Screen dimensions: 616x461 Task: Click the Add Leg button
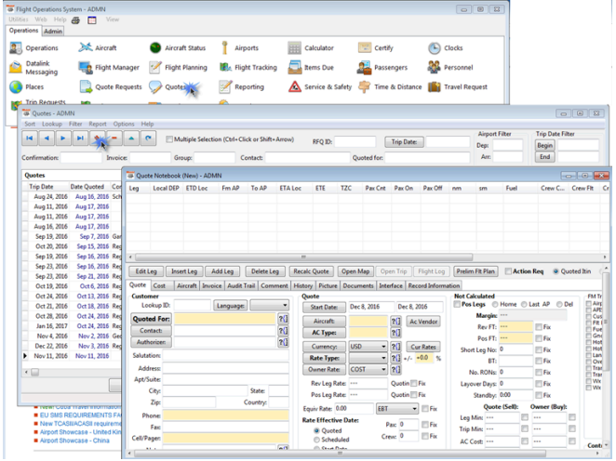pos(222,271)
